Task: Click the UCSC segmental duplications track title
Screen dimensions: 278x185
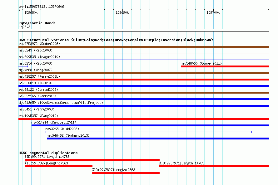Action: click(48, 153)
